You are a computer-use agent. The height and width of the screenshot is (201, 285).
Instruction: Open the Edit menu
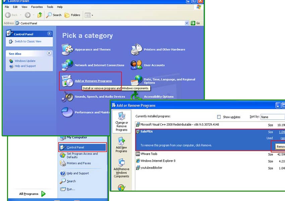pyautogui.click(x=15, y=7)
